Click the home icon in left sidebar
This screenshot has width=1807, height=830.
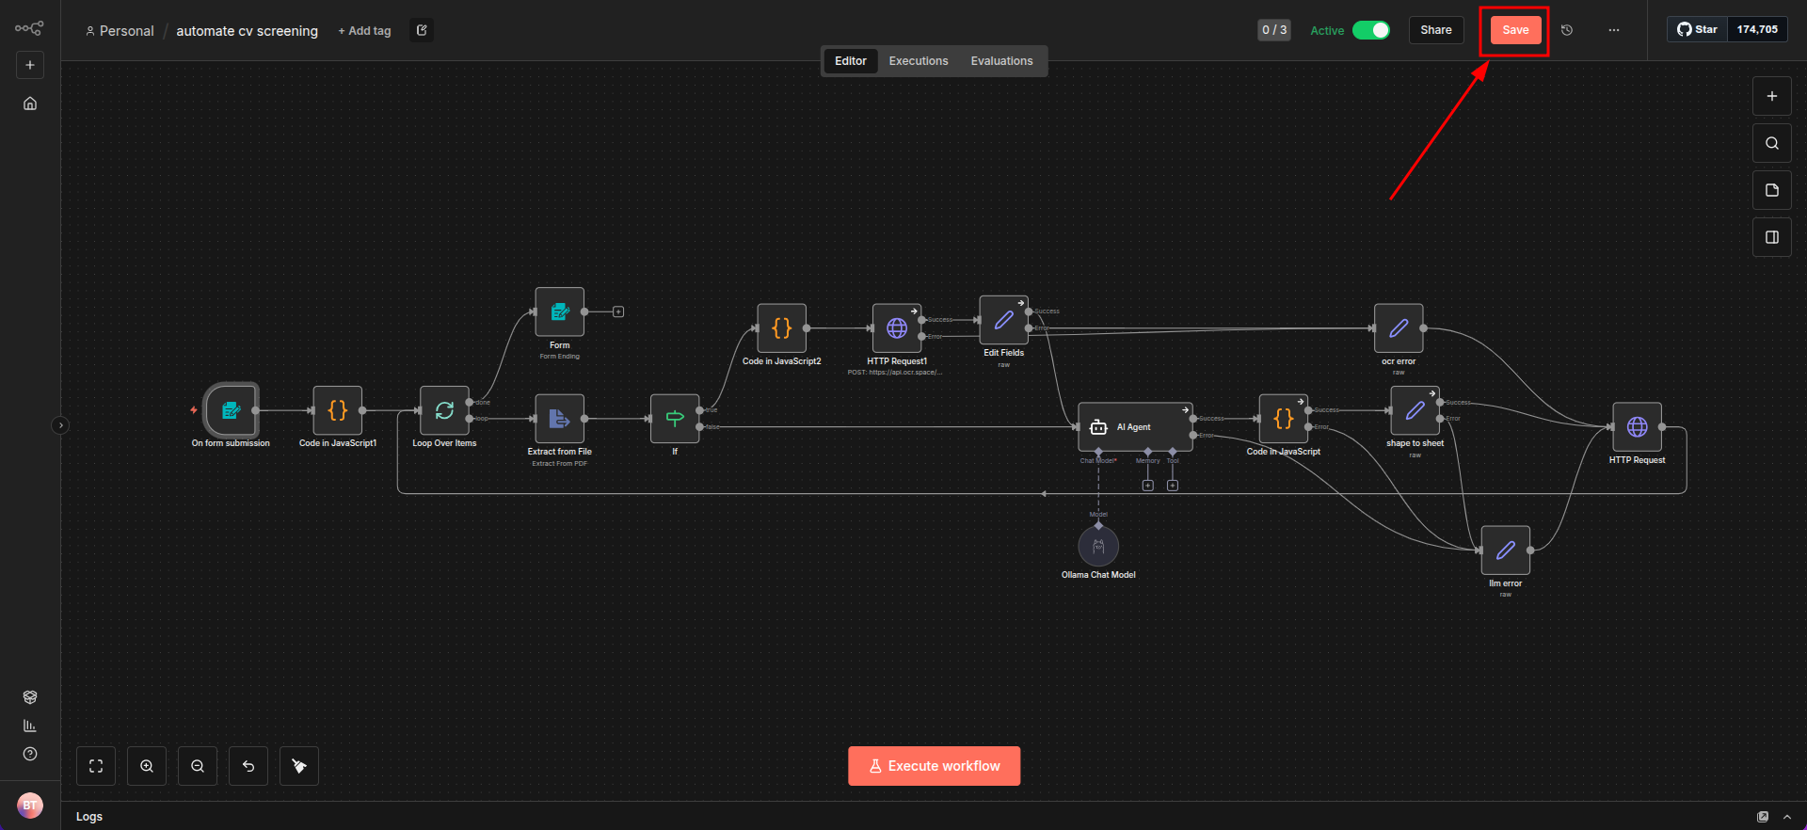coord(30,104)
